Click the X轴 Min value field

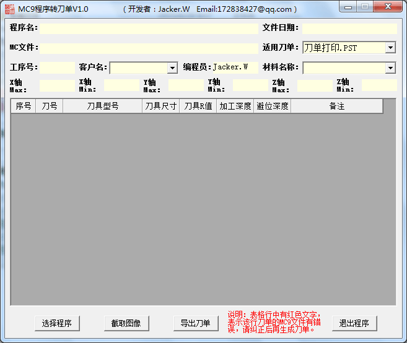tap(121, 85)
